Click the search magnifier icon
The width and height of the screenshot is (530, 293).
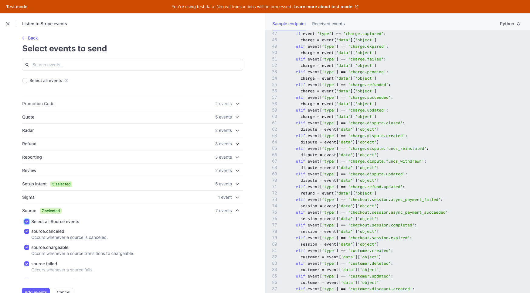27,65
